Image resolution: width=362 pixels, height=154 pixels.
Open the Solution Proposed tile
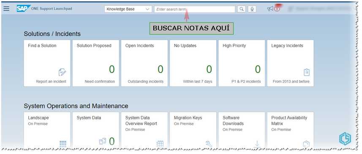96,63
